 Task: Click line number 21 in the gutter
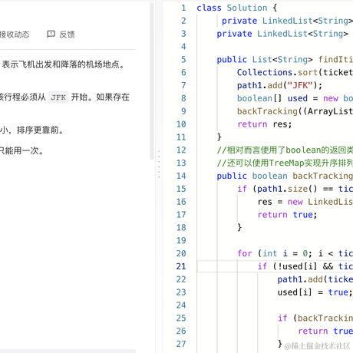point(181,266)
